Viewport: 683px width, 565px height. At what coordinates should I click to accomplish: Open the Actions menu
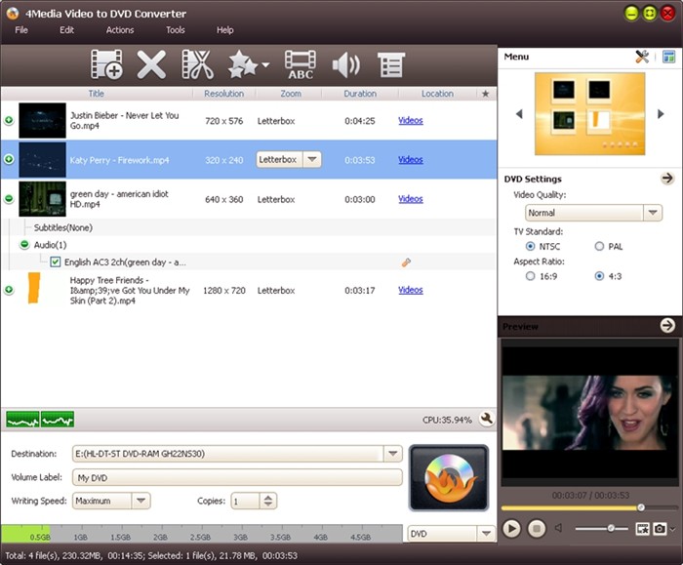click(120, 30)
